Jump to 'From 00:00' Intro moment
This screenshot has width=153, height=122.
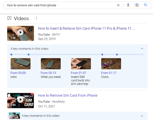pos(18,73)
